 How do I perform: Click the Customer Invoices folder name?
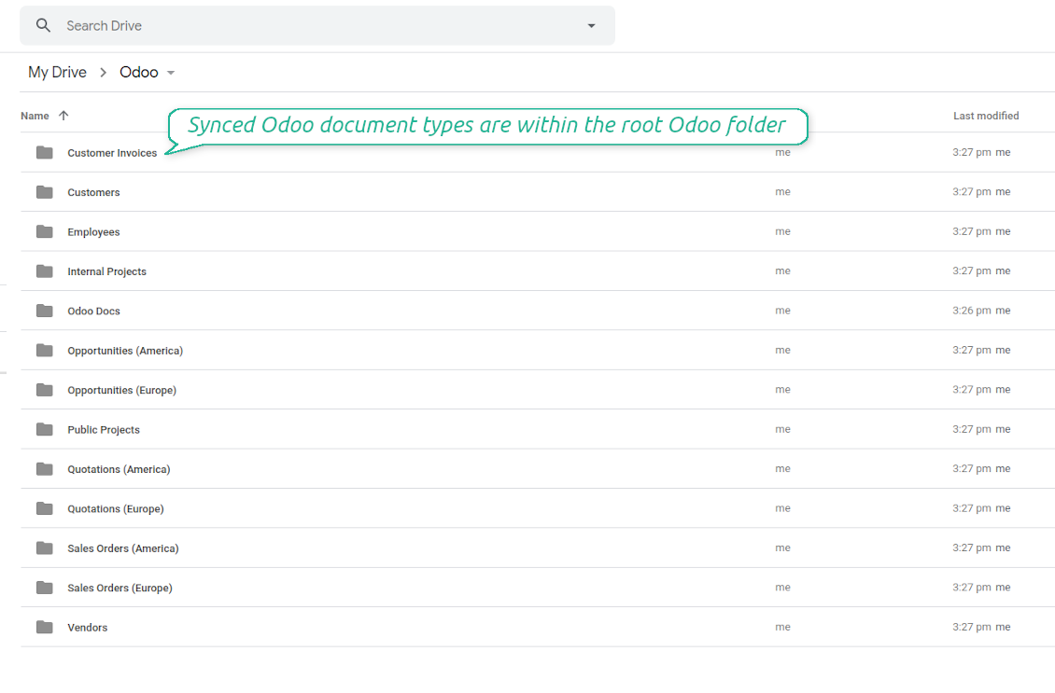click(x=112, y=153)
